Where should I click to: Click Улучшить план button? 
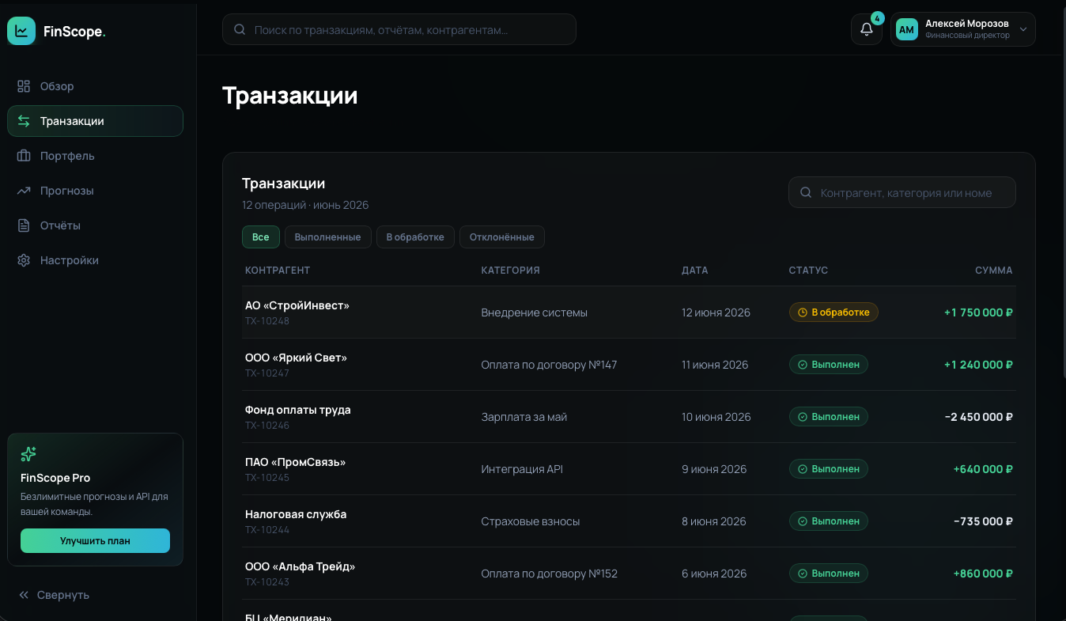tap(95, 541)
